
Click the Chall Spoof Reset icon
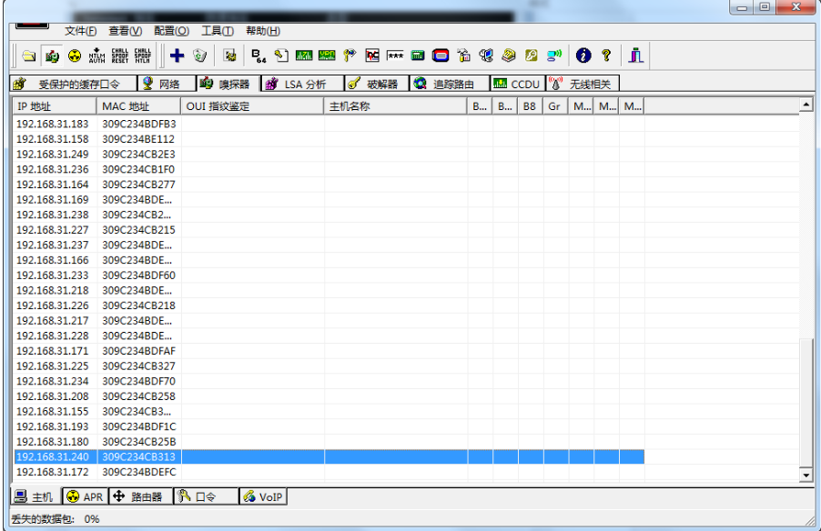click(x=120, y=55)
